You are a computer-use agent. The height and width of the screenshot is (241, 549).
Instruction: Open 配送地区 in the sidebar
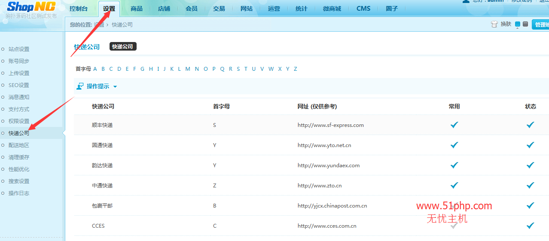click(x=19, y=145)
